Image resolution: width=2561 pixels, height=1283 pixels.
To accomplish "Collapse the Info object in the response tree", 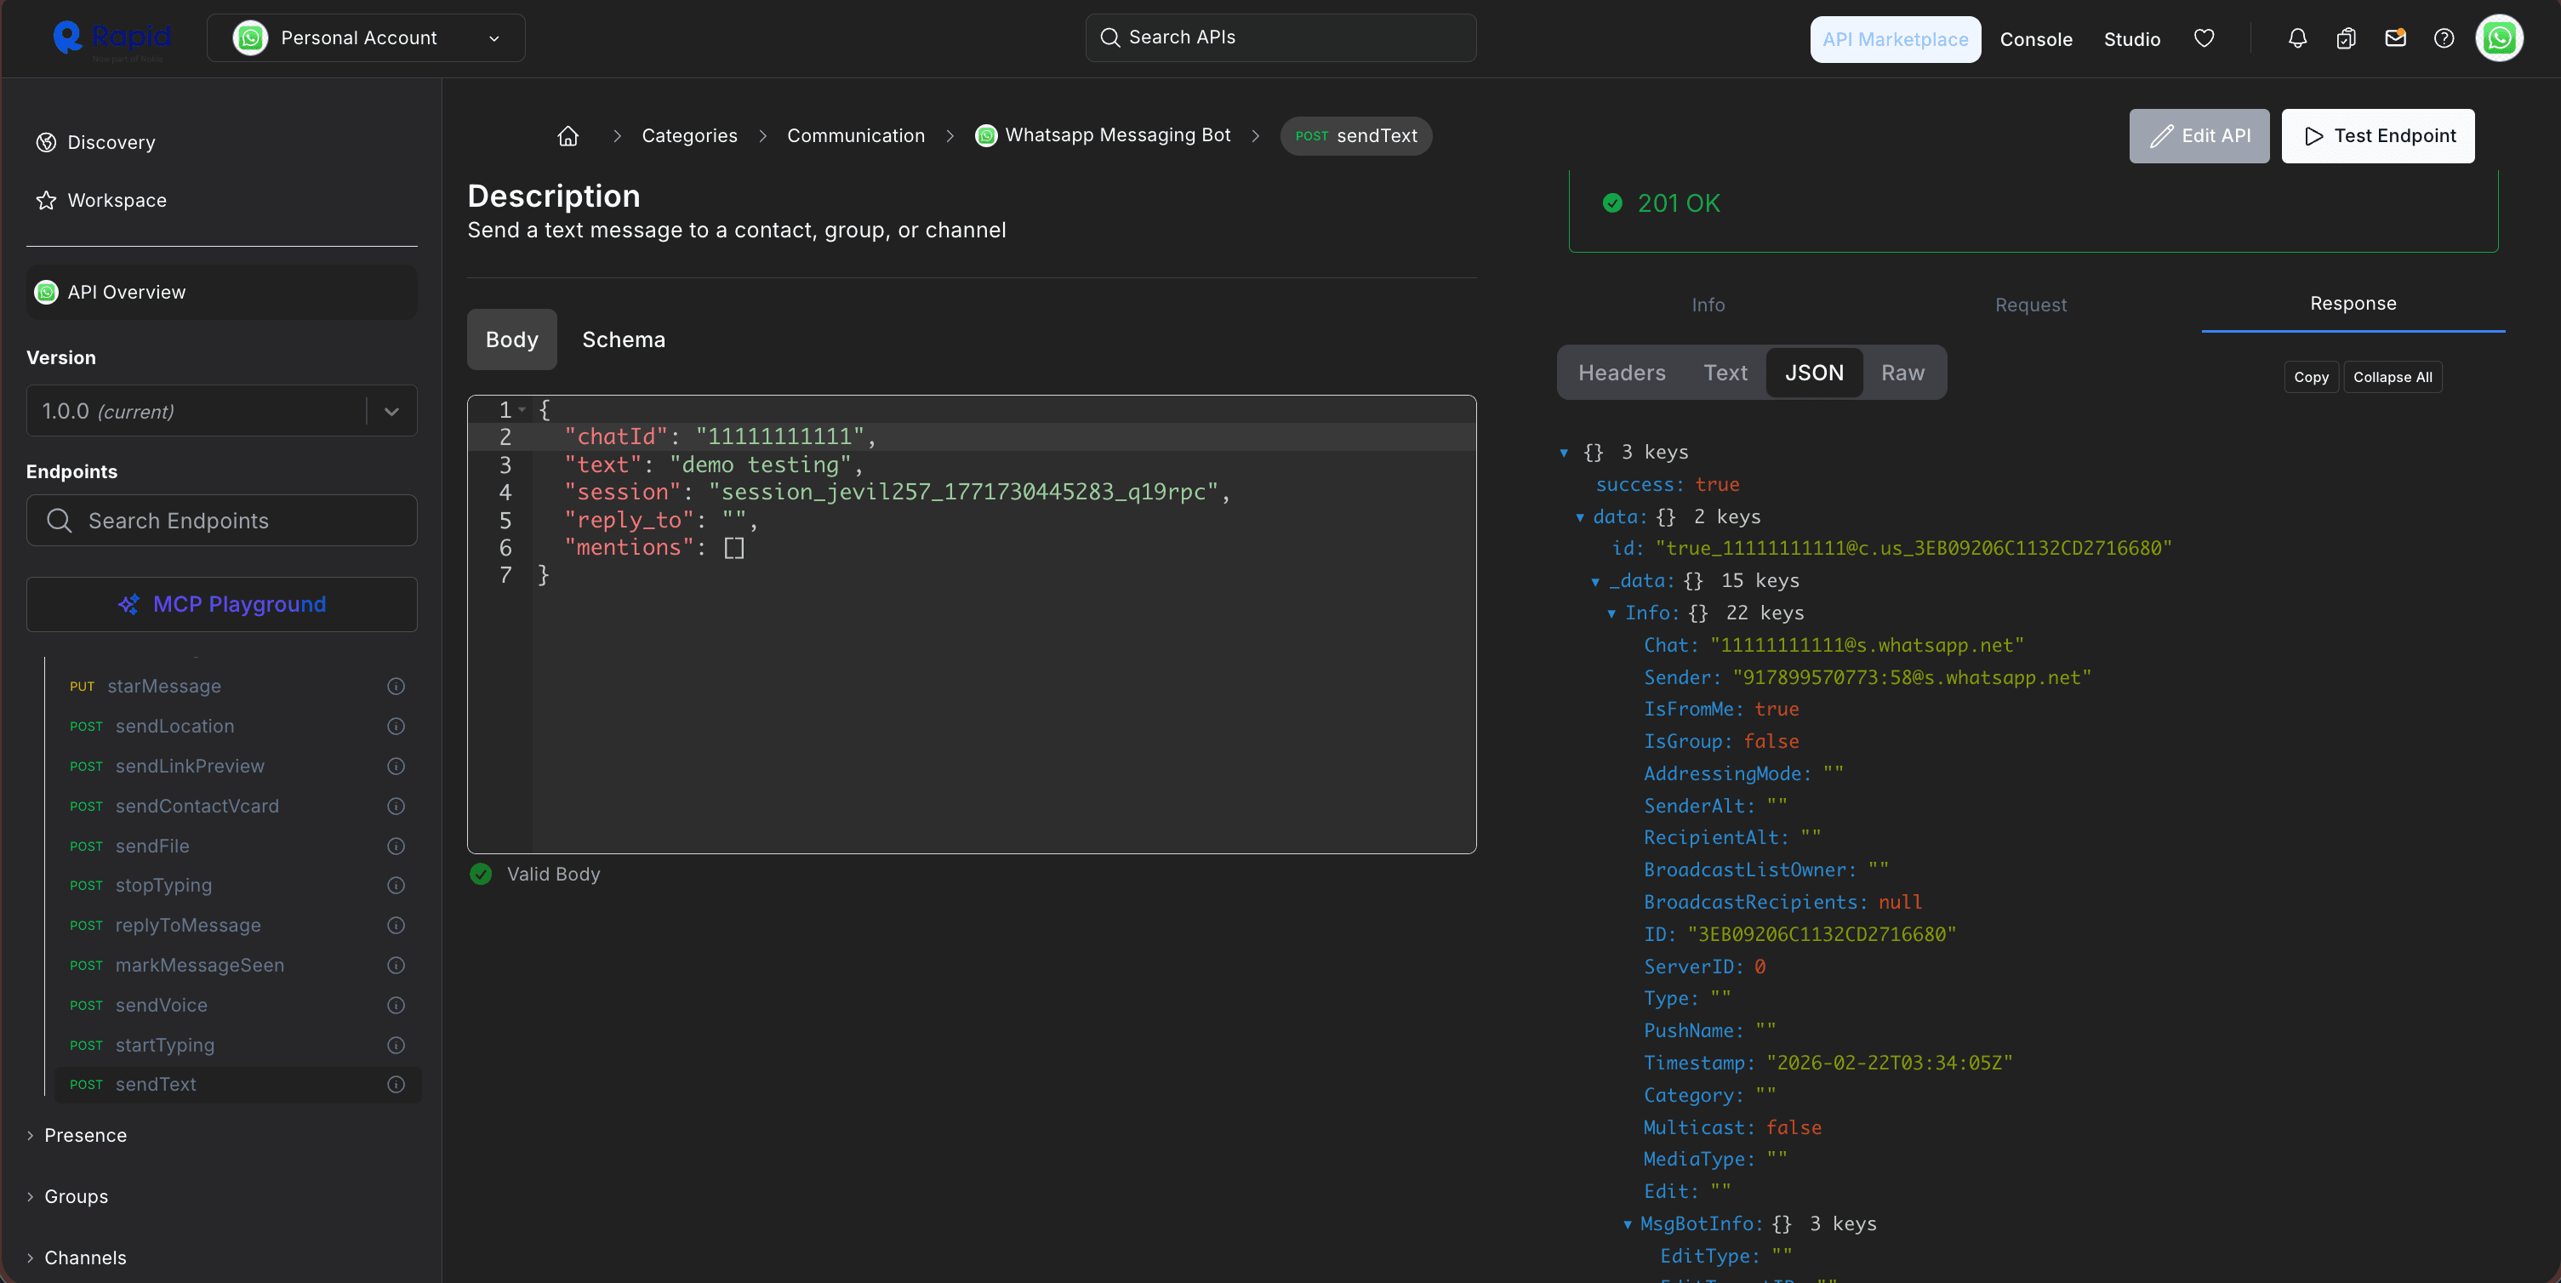I will click(1611, 613).
